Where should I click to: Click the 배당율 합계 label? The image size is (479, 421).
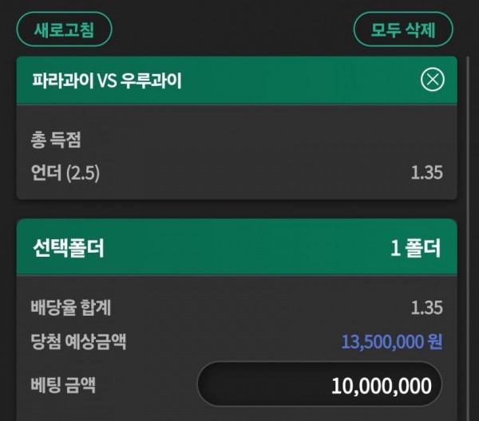pyautogui.click(x=70, y=308)
